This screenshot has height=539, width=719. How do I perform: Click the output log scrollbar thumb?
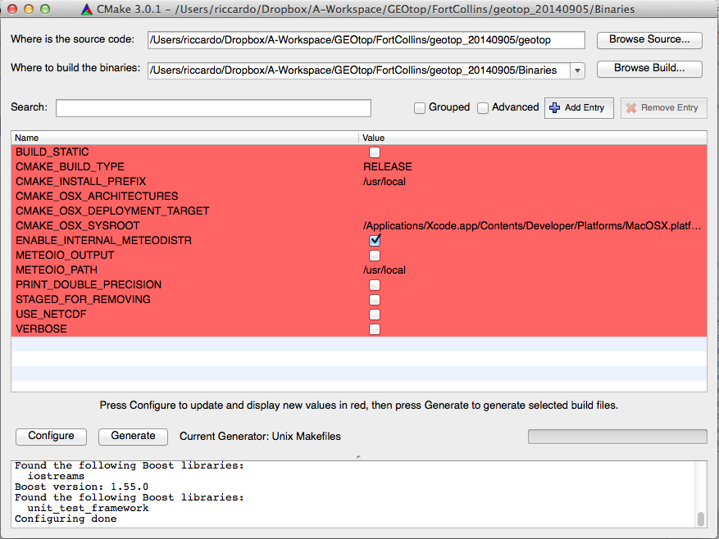[x=700, y=519]
